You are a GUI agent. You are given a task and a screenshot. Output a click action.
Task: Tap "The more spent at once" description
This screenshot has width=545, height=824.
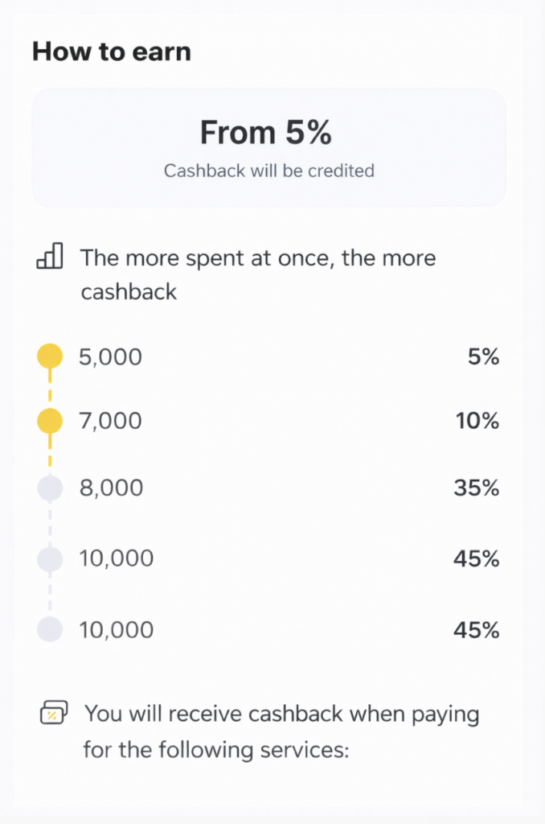click(x=257, y=274)
